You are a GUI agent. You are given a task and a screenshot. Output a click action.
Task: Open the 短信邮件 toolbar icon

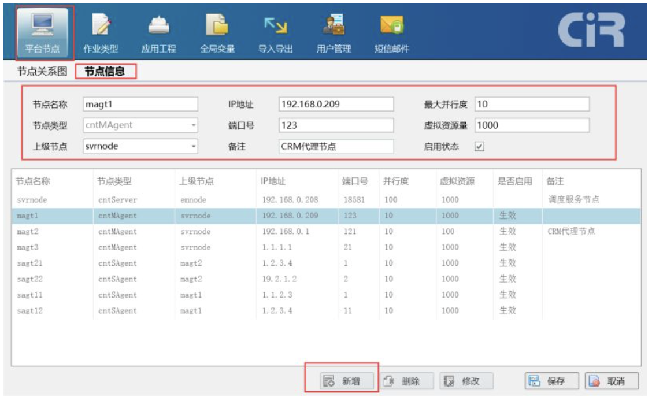(x=392, y=33)
